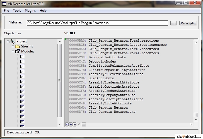
Task: Click the pin/star icon beside '123'
Action: click(71, 124)
